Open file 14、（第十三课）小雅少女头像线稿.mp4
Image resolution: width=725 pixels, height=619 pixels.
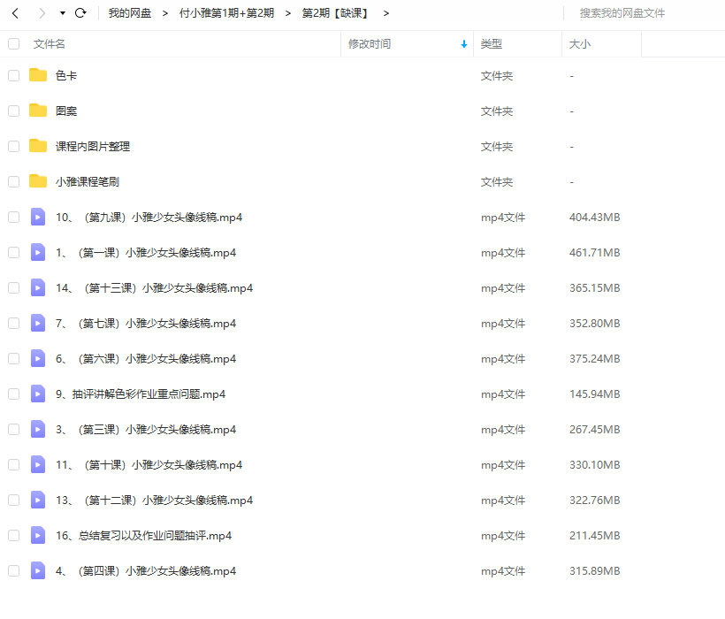(155, 287)
